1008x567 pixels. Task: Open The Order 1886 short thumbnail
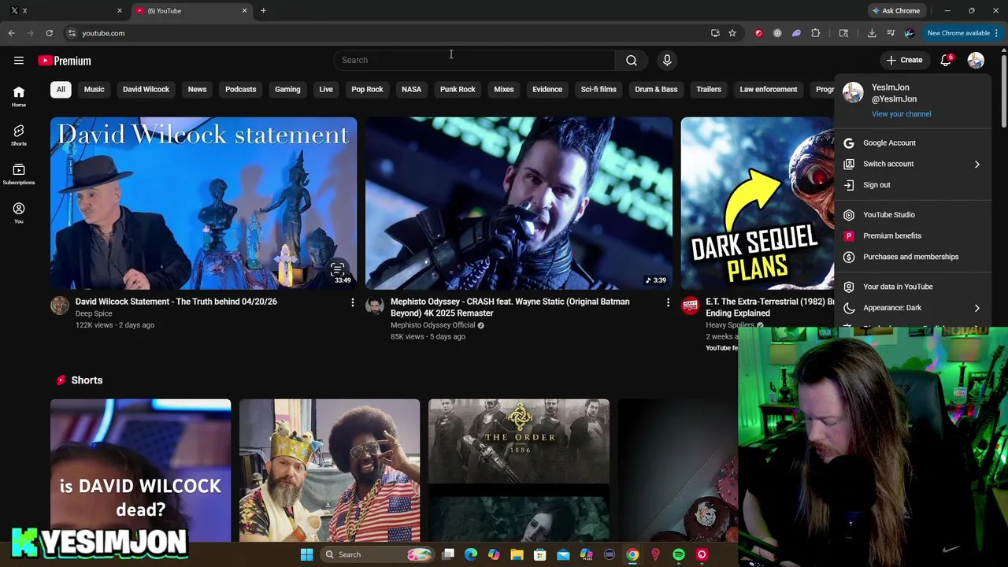(x=518, y=470)
